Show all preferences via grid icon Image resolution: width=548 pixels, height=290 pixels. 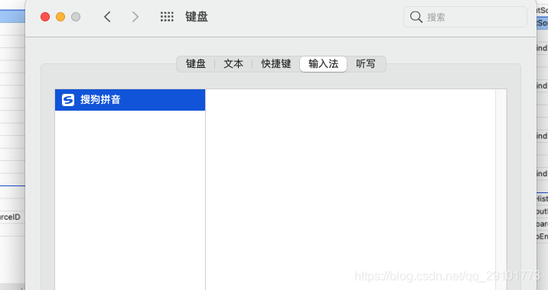(167, 17)
